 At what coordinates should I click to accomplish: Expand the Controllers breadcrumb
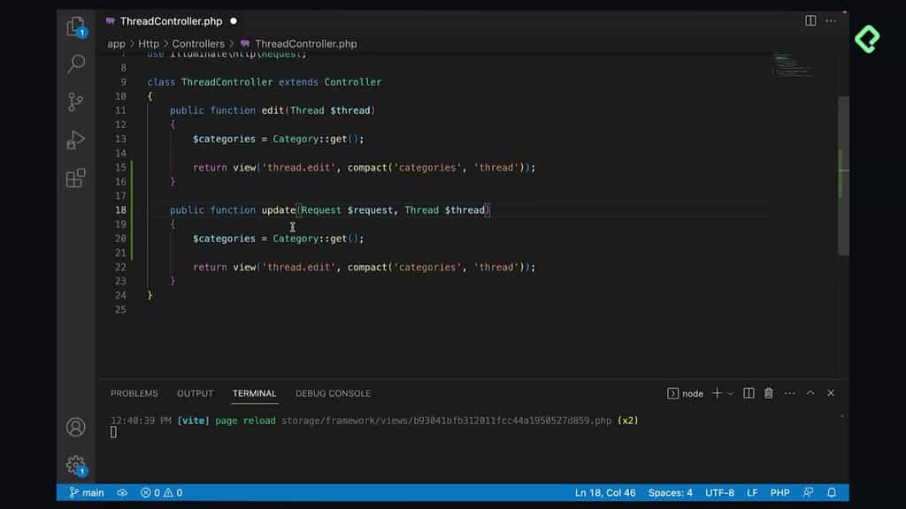[198, 43]
